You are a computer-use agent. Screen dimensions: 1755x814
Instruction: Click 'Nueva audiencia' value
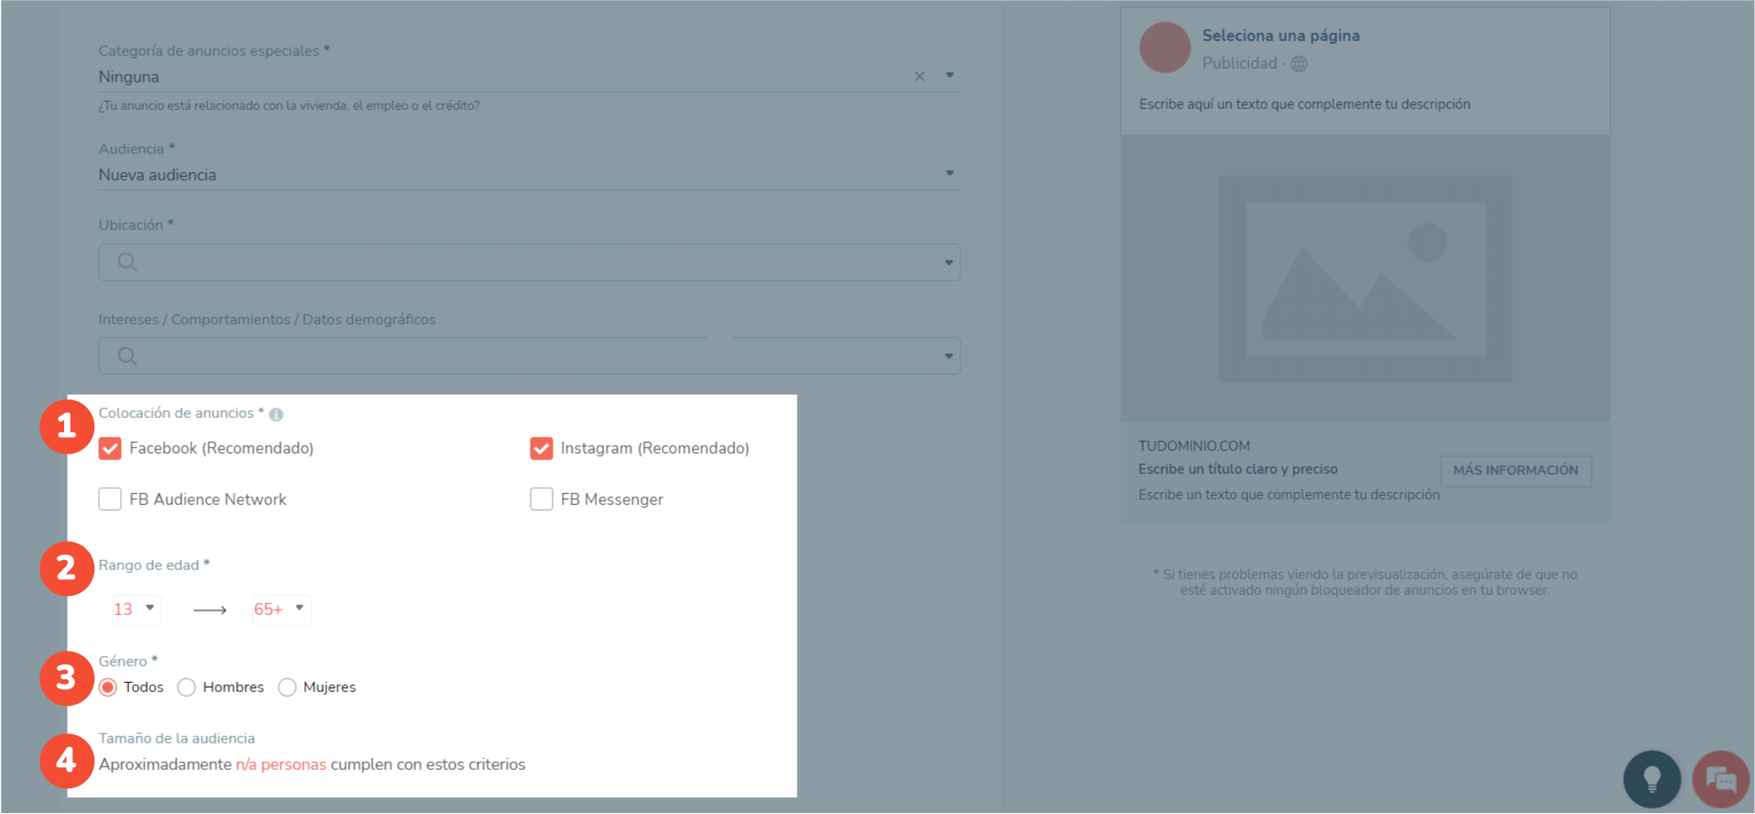click(x=158, y=175)
